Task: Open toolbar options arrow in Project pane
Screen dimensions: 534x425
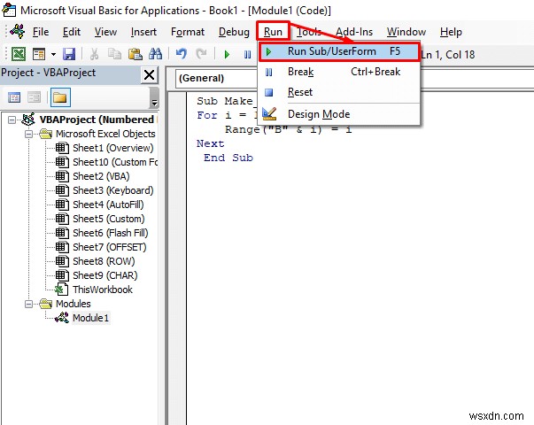Action: pos(154,102)
